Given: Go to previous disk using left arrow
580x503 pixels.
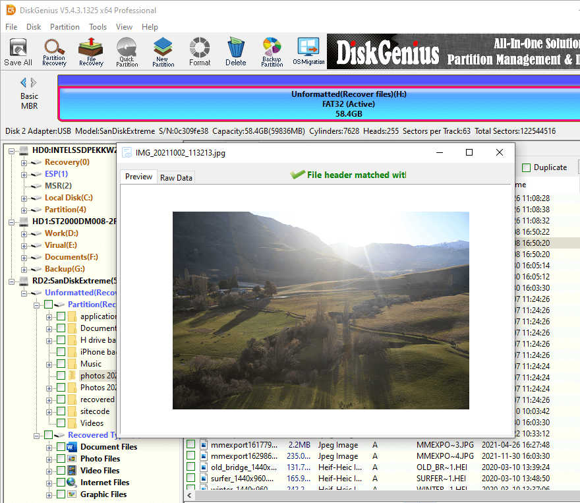Looking at the screenshot, I should 23,82.
